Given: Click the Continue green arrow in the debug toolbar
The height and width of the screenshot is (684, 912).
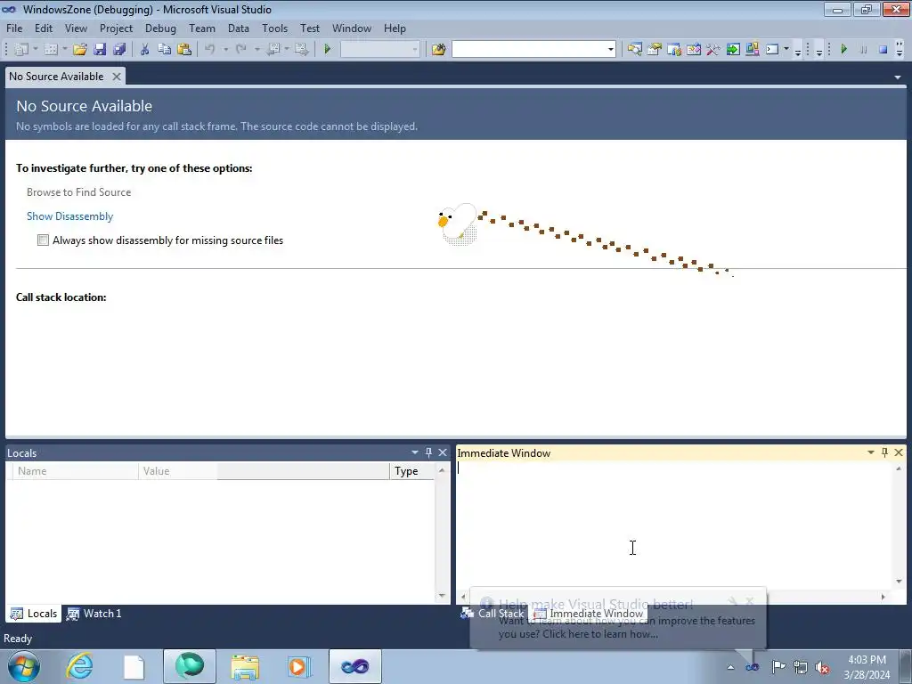Looking at the screenshot, I should point(844,50).
